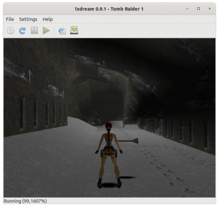Click the lxdream 0.9.1 title bar
The width and height of the screenshot is (219, 207).
click(x=109, y=9)
